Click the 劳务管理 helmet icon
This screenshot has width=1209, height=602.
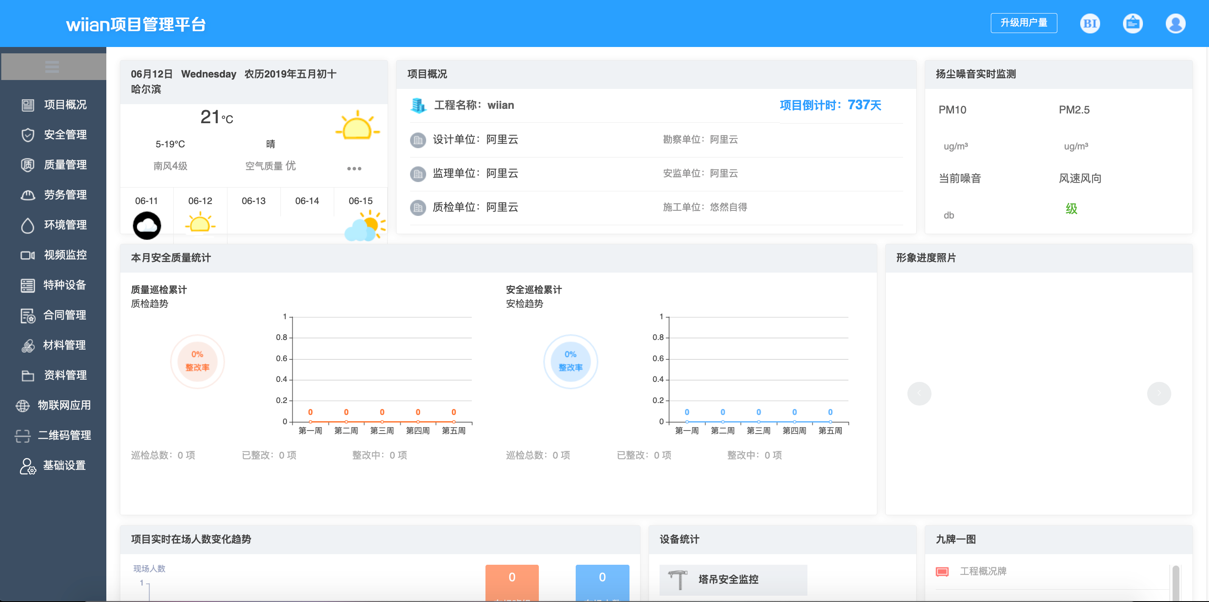pyautogui.click(x=28, y=195)
